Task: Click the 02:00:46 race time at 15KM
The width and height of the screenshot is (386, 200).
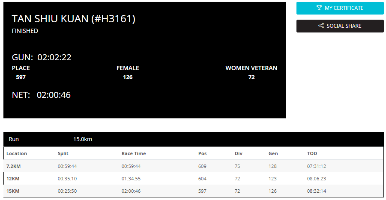Action: (131, 191)
